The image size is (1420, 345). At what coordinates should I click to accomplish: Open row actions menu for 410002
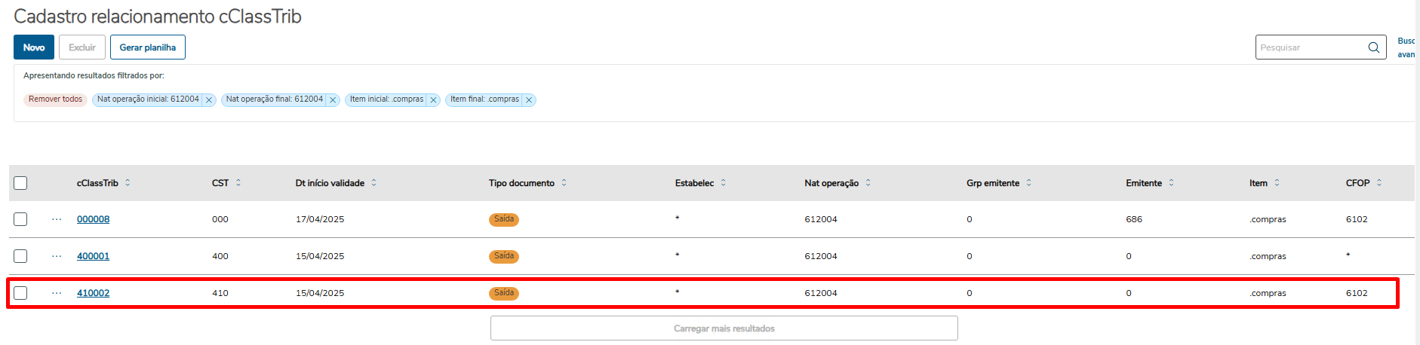tap(57, 293)
